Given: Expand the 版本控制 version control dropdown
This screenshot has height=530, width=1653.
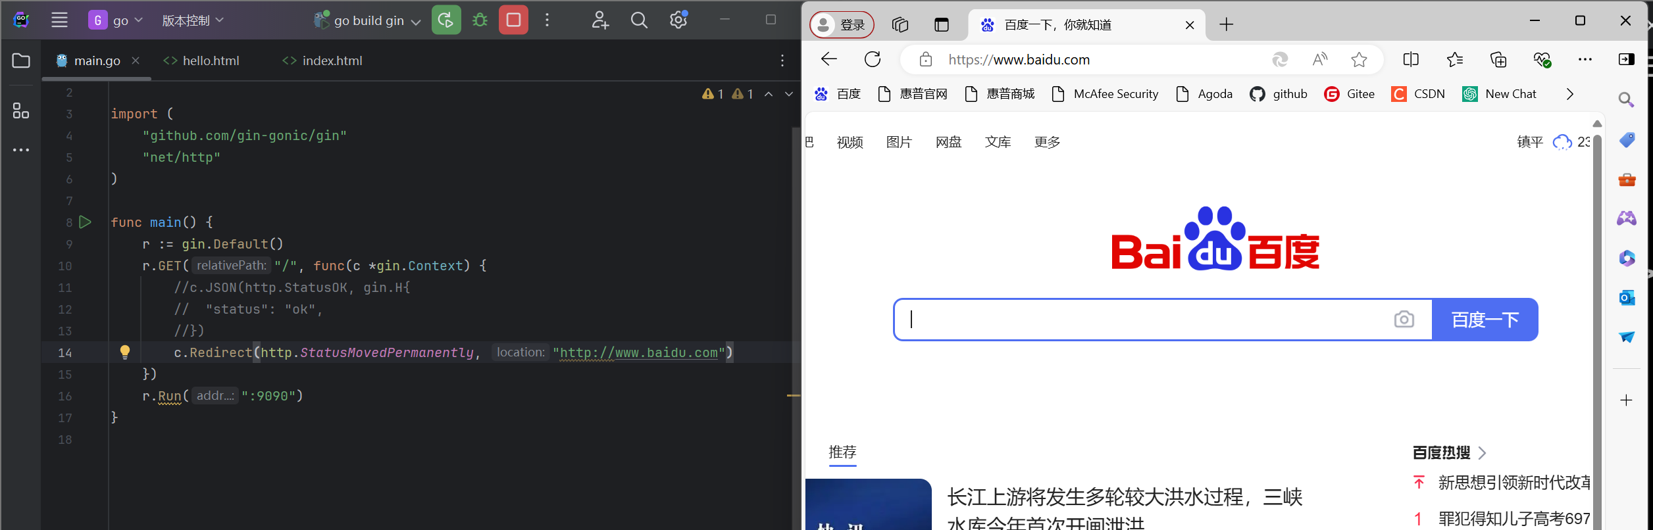Looking at the screenshot, I should [193, 20].
